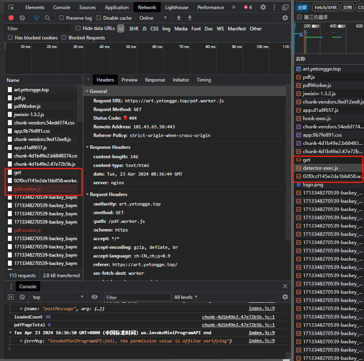Close the Console drawer
Image resolution: width=364 pixels, height=361 pixels.
pyautogui.click(x=285, y=286)
